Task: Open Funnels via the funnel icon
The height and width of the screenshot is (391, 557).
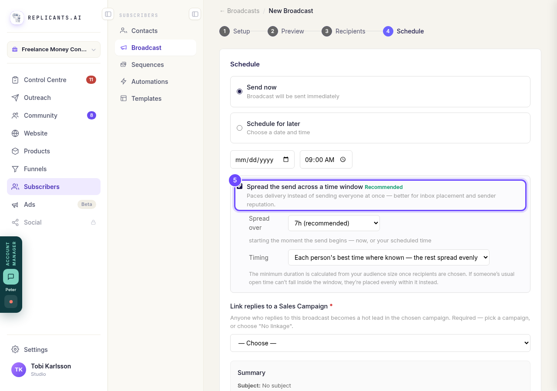Action: (x=15, y=169)
